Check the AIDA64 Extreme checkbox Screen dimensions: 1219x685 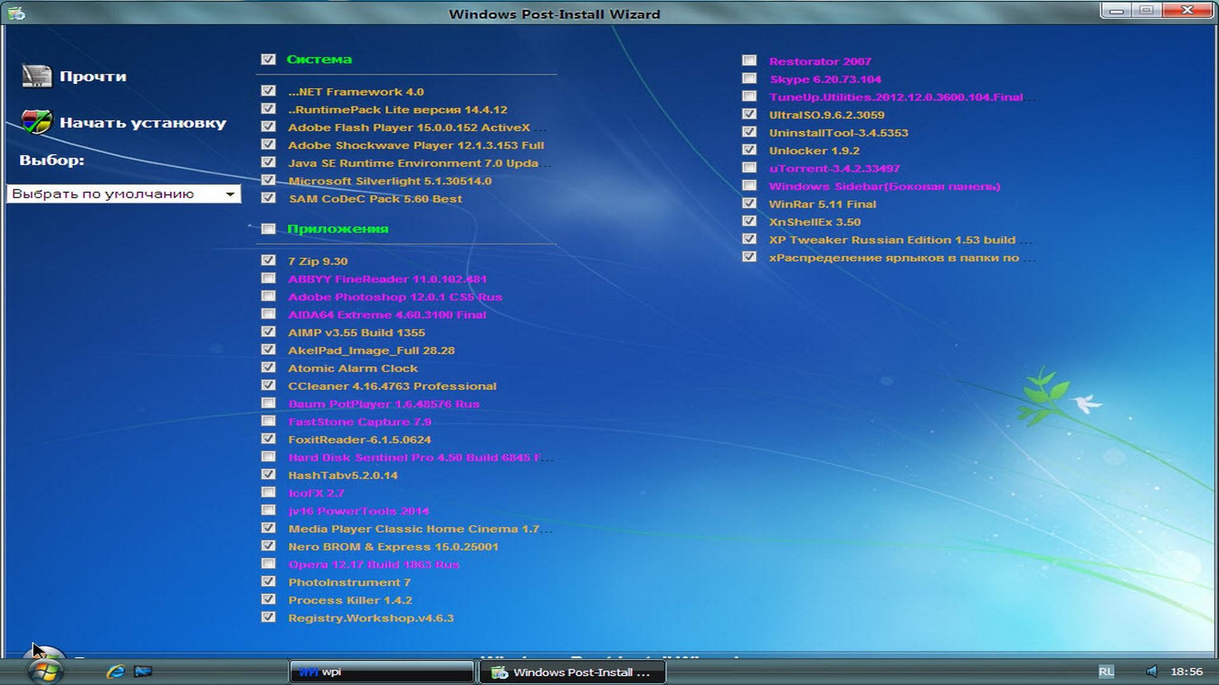point(269,314)
